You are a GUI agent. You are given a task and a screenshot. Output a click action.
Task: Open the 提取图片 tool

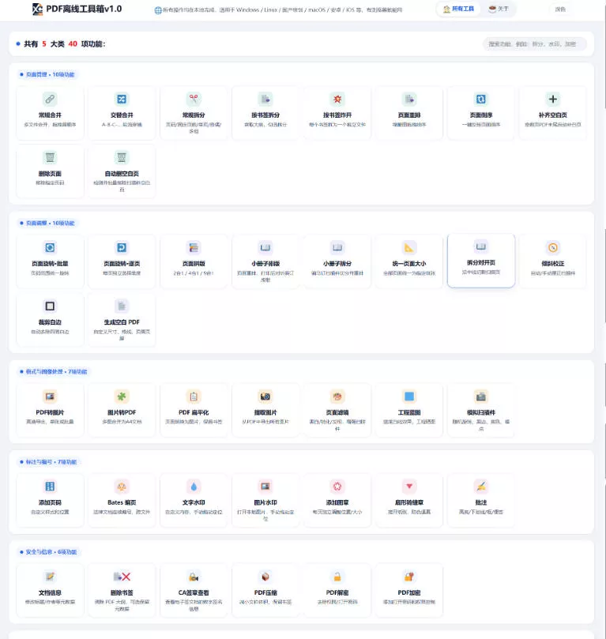tap(265, 411)
